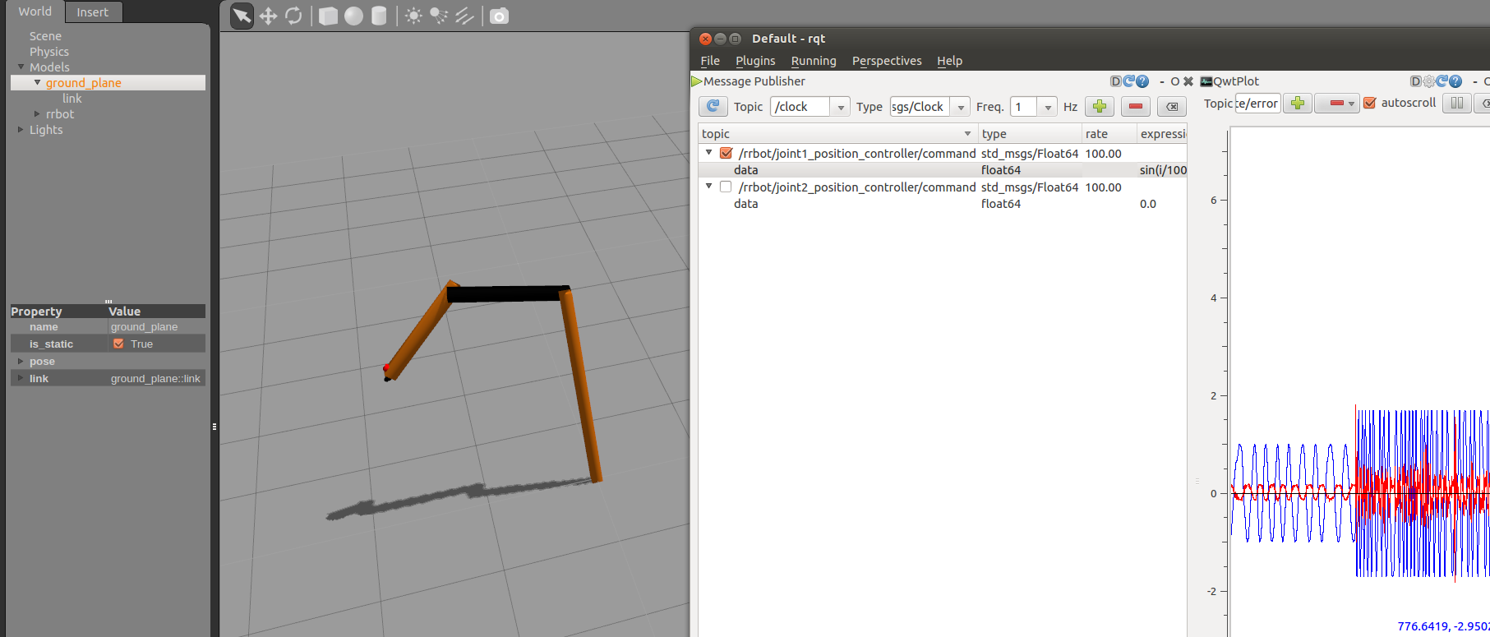Expand the pose property
This screenshot has height=637, width=1490.
point(21,361)
